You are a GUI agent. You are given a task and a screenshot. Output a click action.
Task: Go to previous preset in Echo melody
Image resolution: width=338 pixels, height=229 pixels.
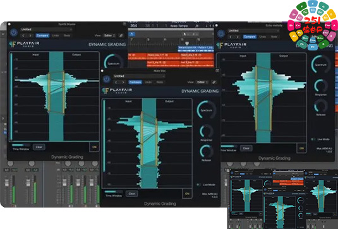(x=231, y=37)
